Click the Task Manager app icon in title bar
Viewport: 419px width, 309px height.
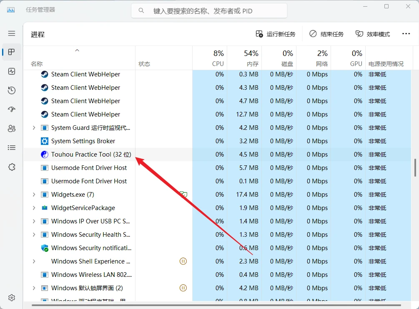click(x=11, y=10)
